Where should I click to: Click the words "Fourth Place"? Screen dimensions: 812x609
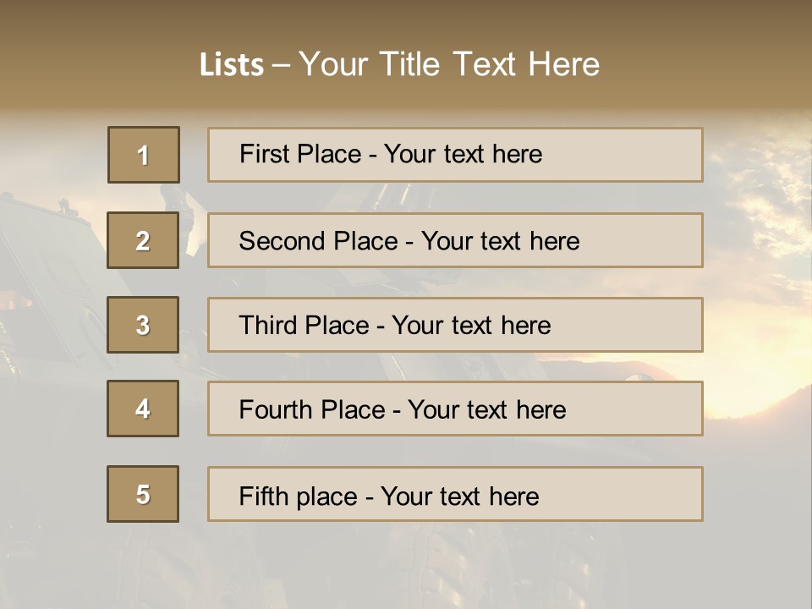[x=312, y=409]
